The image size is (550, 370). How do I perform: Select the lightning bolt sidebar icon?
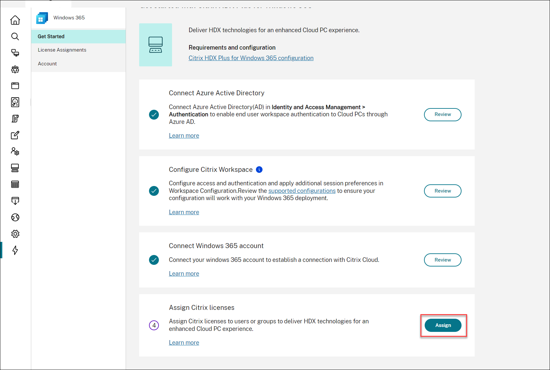pos(15,250)
